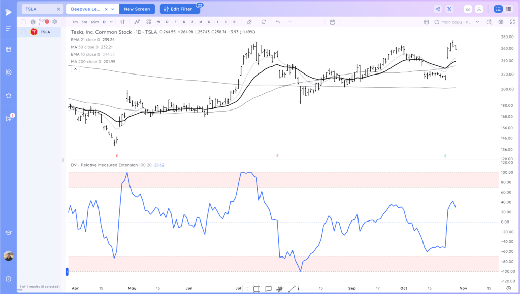Click the X (Twitter) share icon
This screenshot has width=520, height=294.
pos(449,9)
